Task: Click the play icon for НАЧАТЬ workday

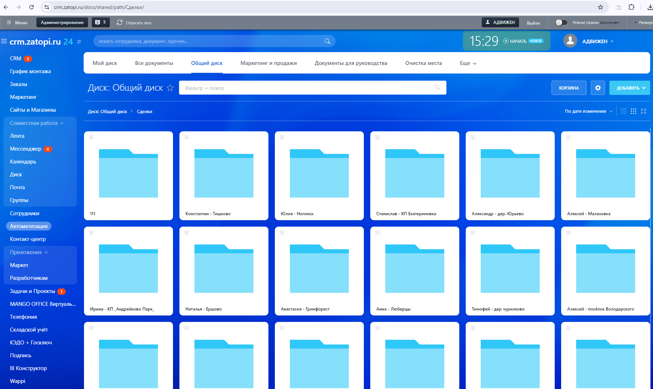Action: coord(506,41)
